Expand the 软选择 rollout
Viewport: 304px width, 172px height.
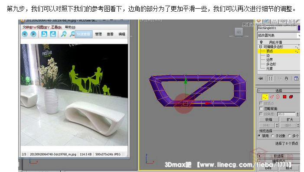[278, 156]
